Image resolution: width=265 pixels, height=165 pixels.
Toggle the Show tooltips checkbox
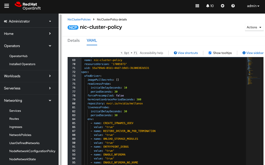coord(210,53)
